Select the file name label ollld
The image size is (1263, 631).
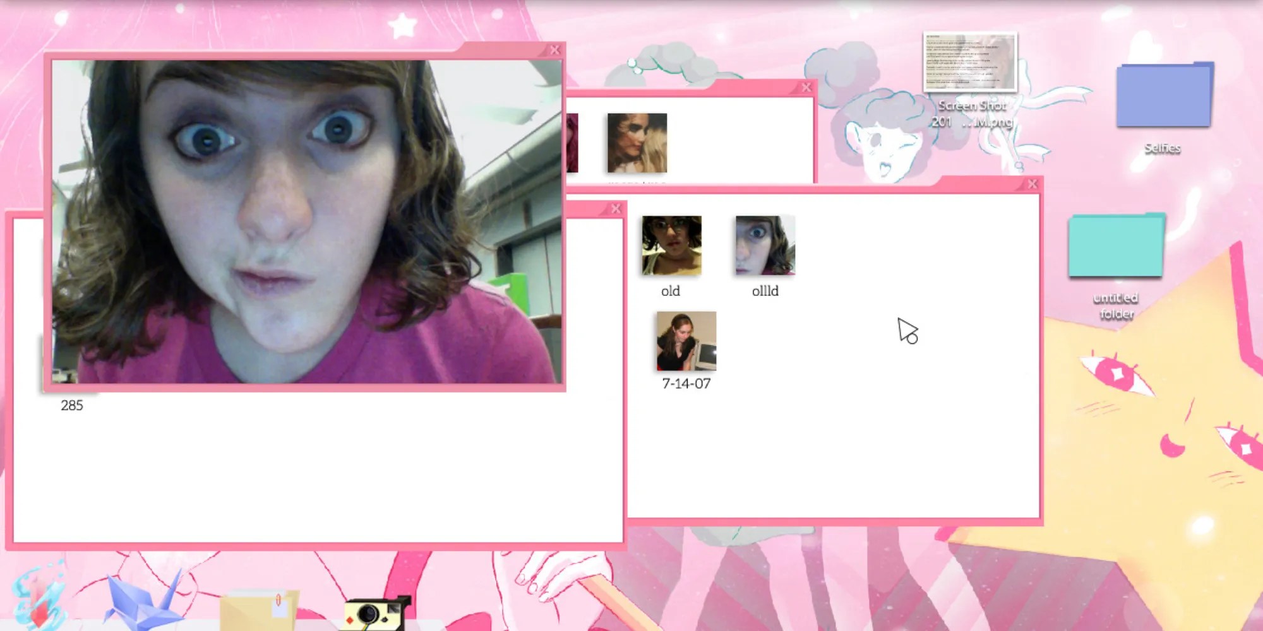[765, 291]
